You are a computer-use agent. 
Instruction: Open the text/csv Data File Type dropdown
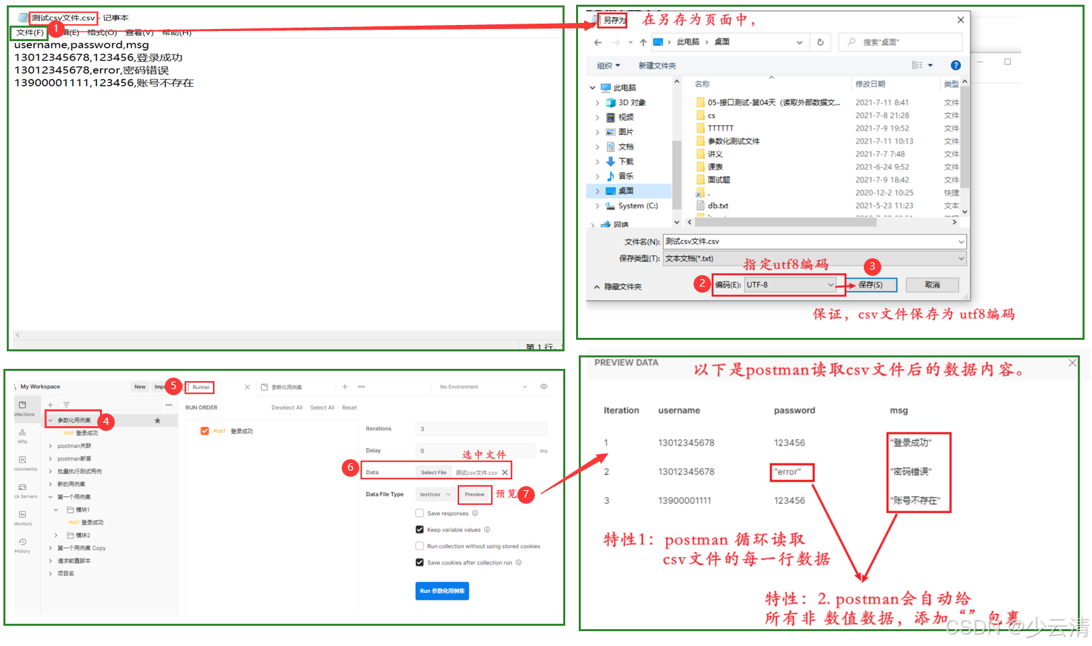tap(435, 494)
